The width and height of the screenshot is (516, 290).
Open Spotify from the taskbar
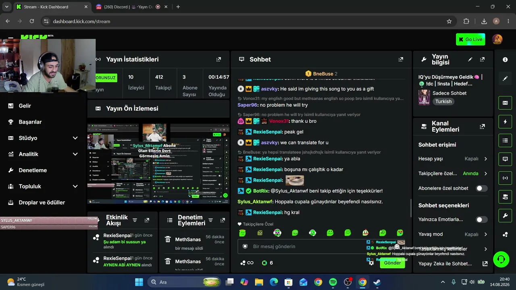tap(333, 282)
